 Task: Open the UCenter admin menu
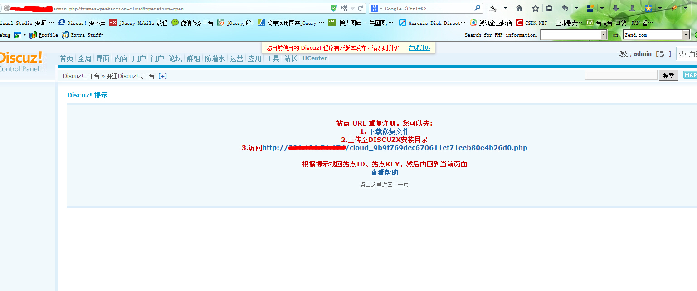click(x=315, y=58)
